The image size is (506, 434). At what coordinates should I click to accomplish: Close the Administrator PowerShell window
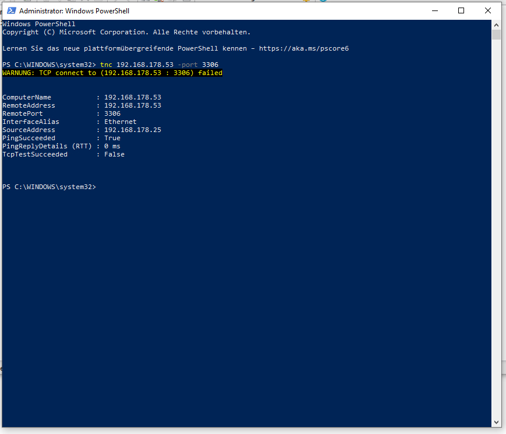pyautogui.click(x=487, y=10)
